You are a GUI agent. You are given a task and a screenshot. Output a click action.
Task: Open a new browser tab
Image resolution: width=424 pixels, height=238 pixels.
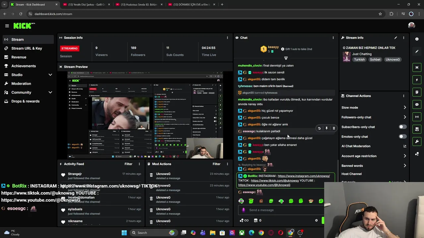222,5
